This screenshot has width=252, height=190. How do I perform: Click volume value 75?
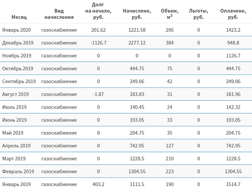click(170, 69)
